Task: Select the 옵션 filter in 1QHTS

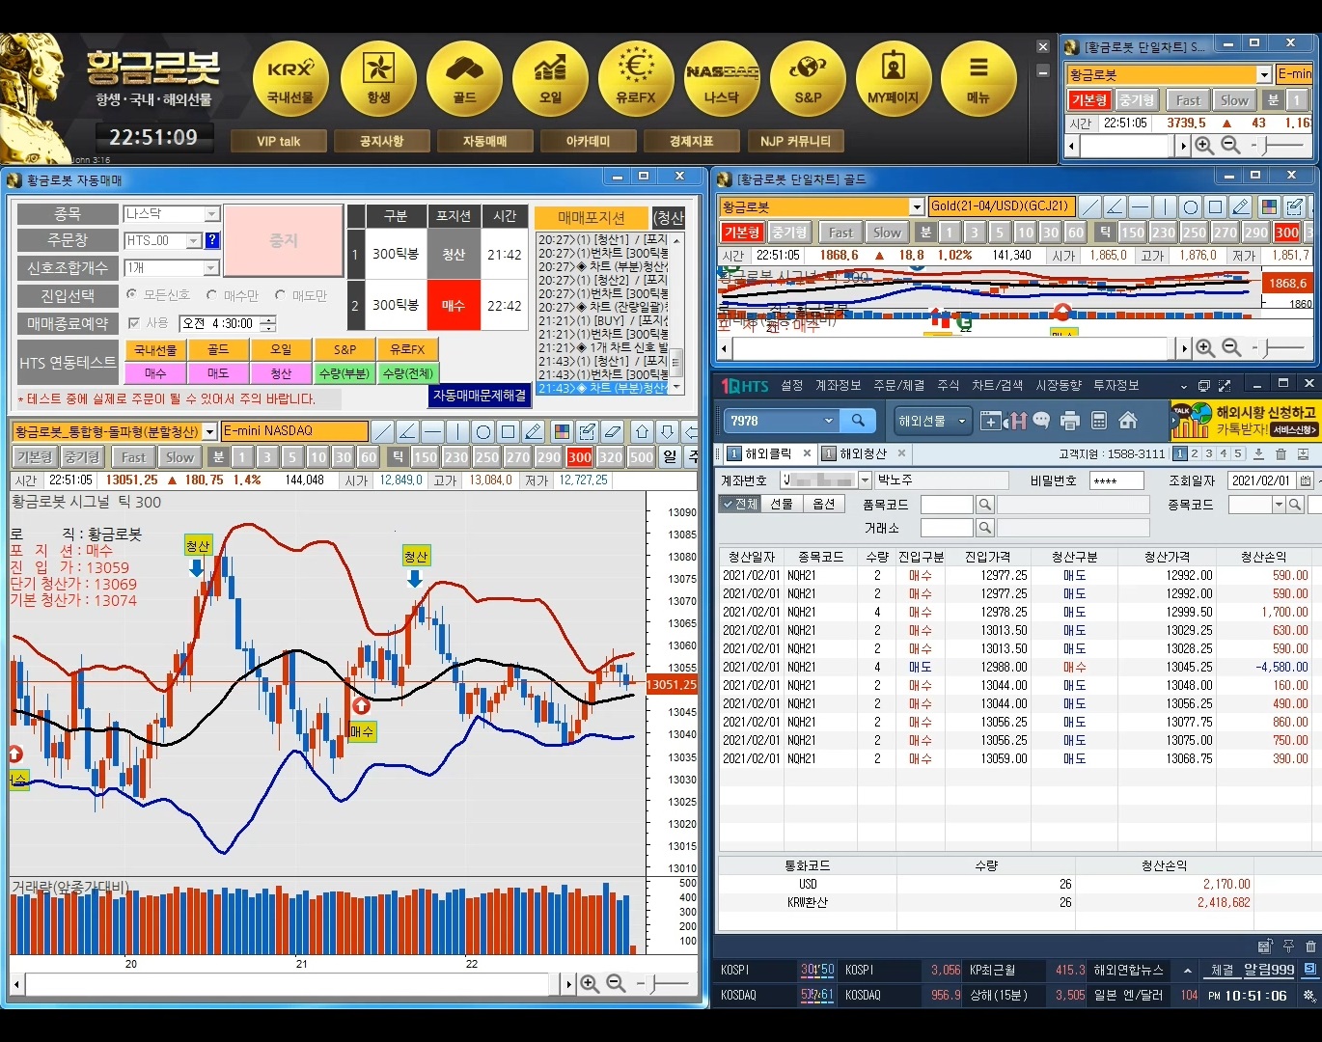Action: [x=823, y=504]
